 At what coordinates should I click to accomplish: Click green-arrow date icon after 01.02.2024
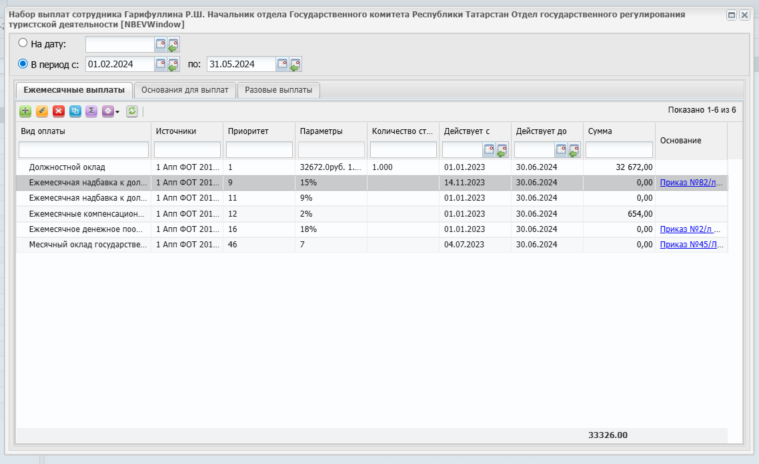[173, 65]
